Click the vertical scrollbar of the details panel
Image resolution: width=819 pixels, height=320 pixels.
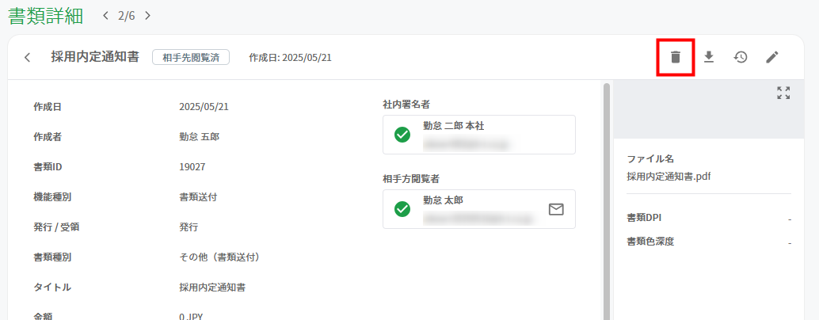click(x=607, y=201)
